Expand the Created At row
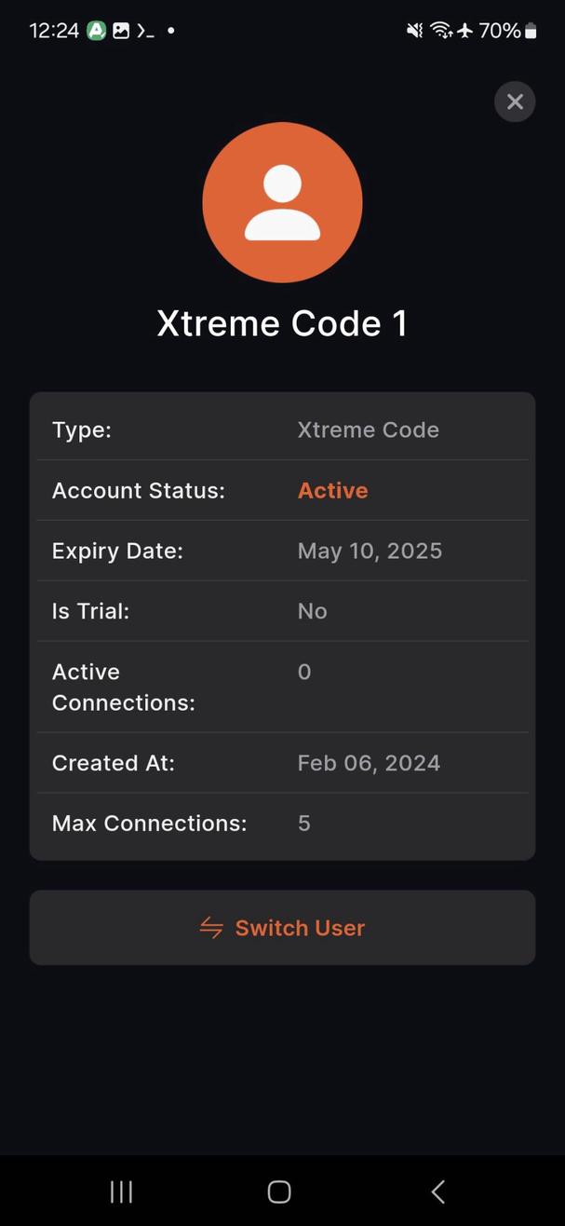Image resolution: width=565 pixels, height=1226 pixels. tap(282, 762)
